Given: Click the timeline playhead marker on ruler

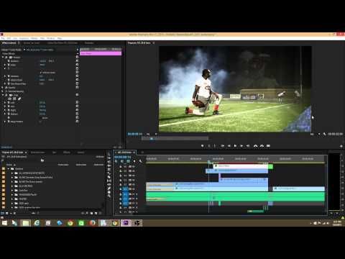Looking at the screenshot, I should coord(208,161).
